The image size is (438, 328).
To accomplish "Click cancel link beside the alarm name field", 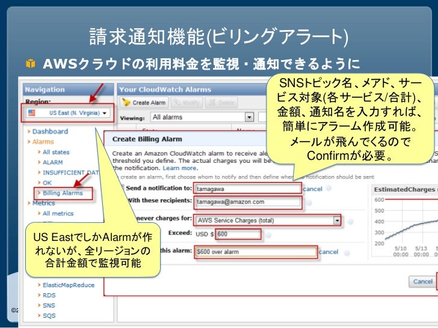I will tap(328, 252).
